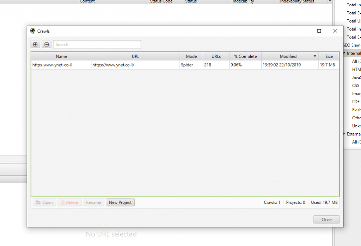Image resolution: width=361 pixels, height=246 pixels.
Task: Click inside the crawls Search field
Action: click(97, 44)
